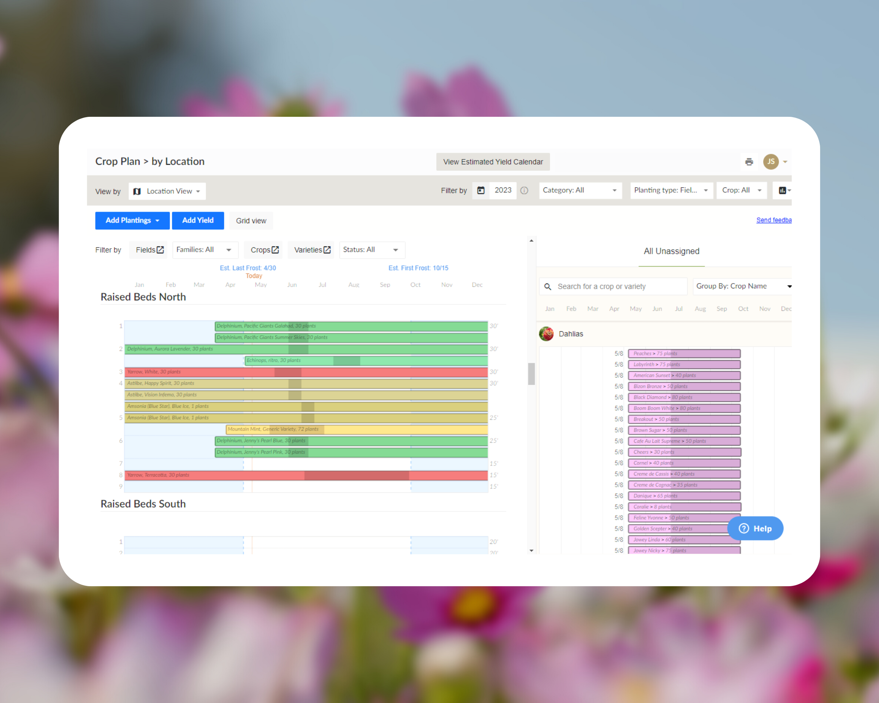Viewport: 879px width, 703px height.
Task: Select Creme de Cognac 35 plants bar
Action: pyautogui.click(x=684, y=485)
